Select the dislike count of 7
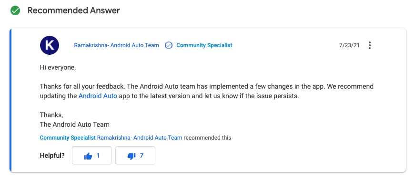Viewport: 415px width, 183px height. tap(142, 155)
